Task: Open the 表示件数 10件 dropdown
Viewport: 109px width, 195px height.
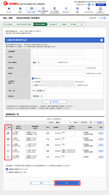Action: [92, 122]
